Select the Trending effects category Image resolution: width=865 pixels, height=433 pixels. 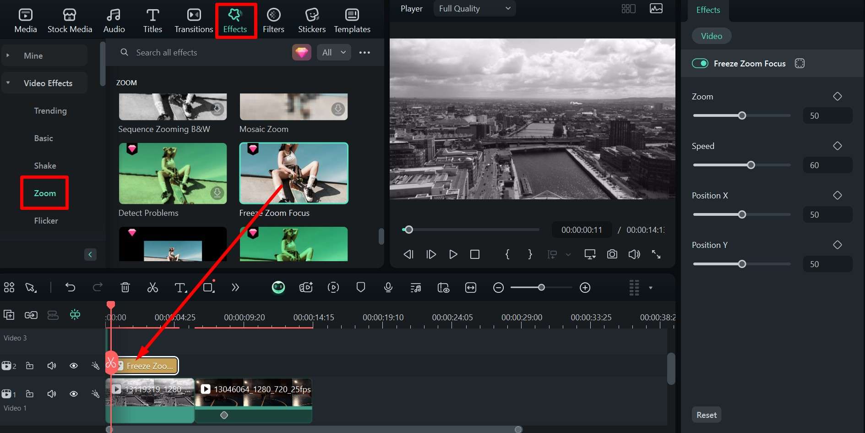click(x=50, y=110)
